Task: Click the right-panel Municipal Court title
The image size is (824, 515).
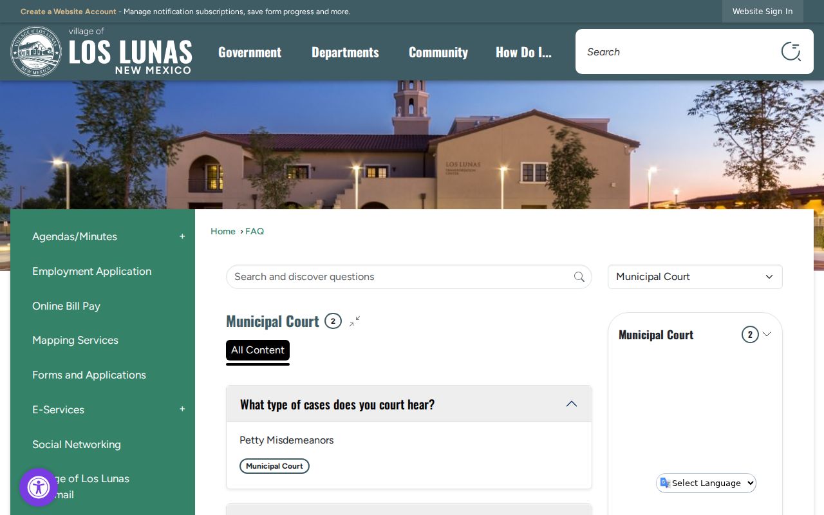Action: [x=656, y=335]
